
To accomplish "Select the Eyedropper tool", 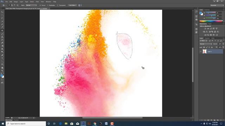I will (2, 27).
